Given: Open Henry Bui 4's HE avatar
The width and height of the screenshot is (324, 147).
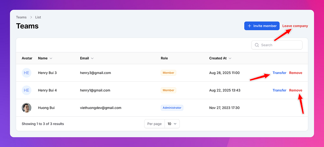Looking at the screenshot, I should (x=27, y=90).
